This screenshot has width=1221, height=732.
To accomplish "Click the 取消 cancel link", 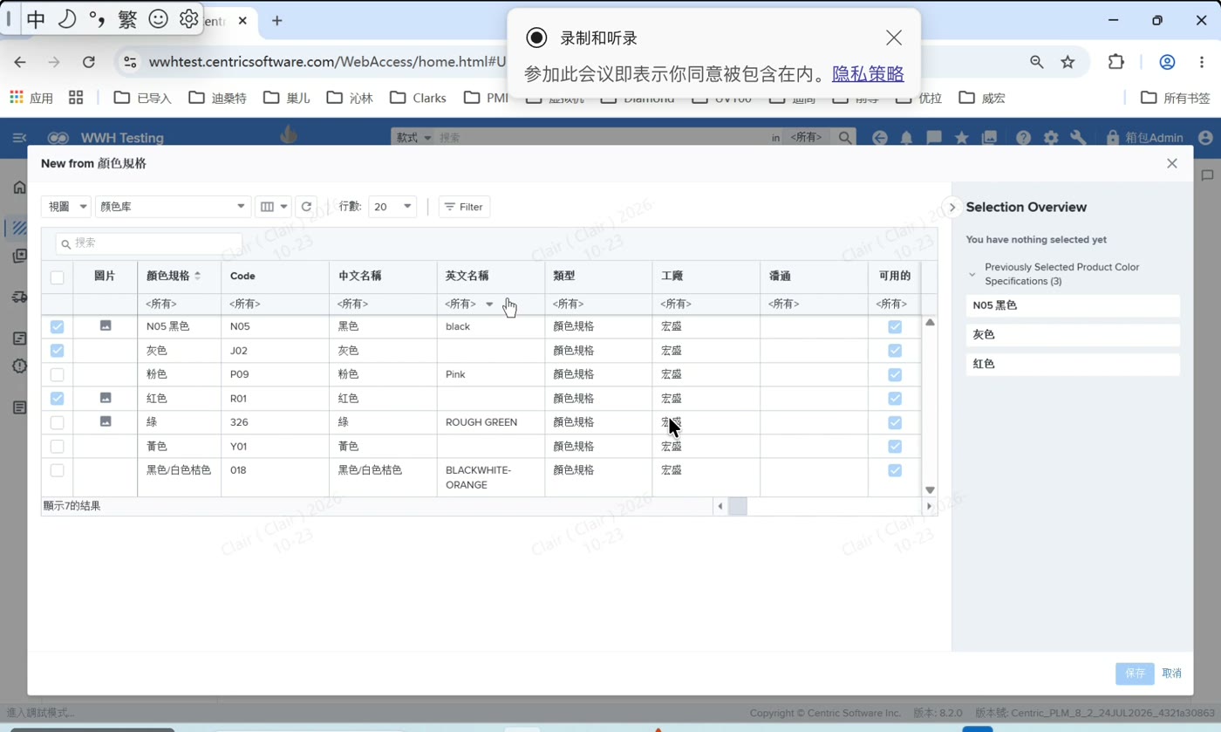I will pos(1171,673).
